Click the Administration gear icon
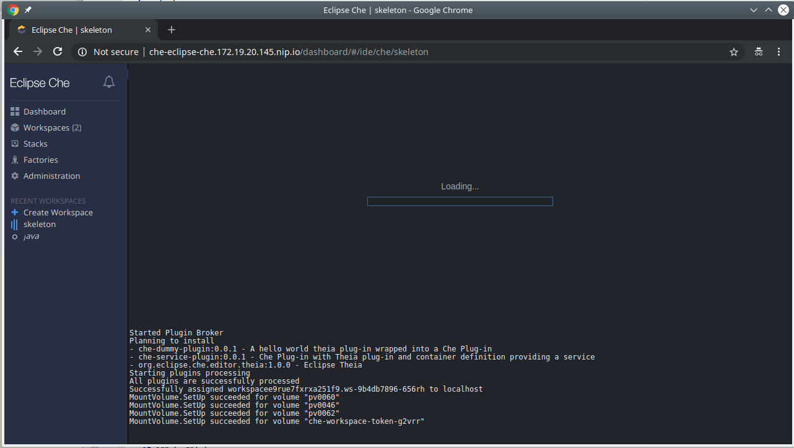The image size is (794, 448). point(15,176)
